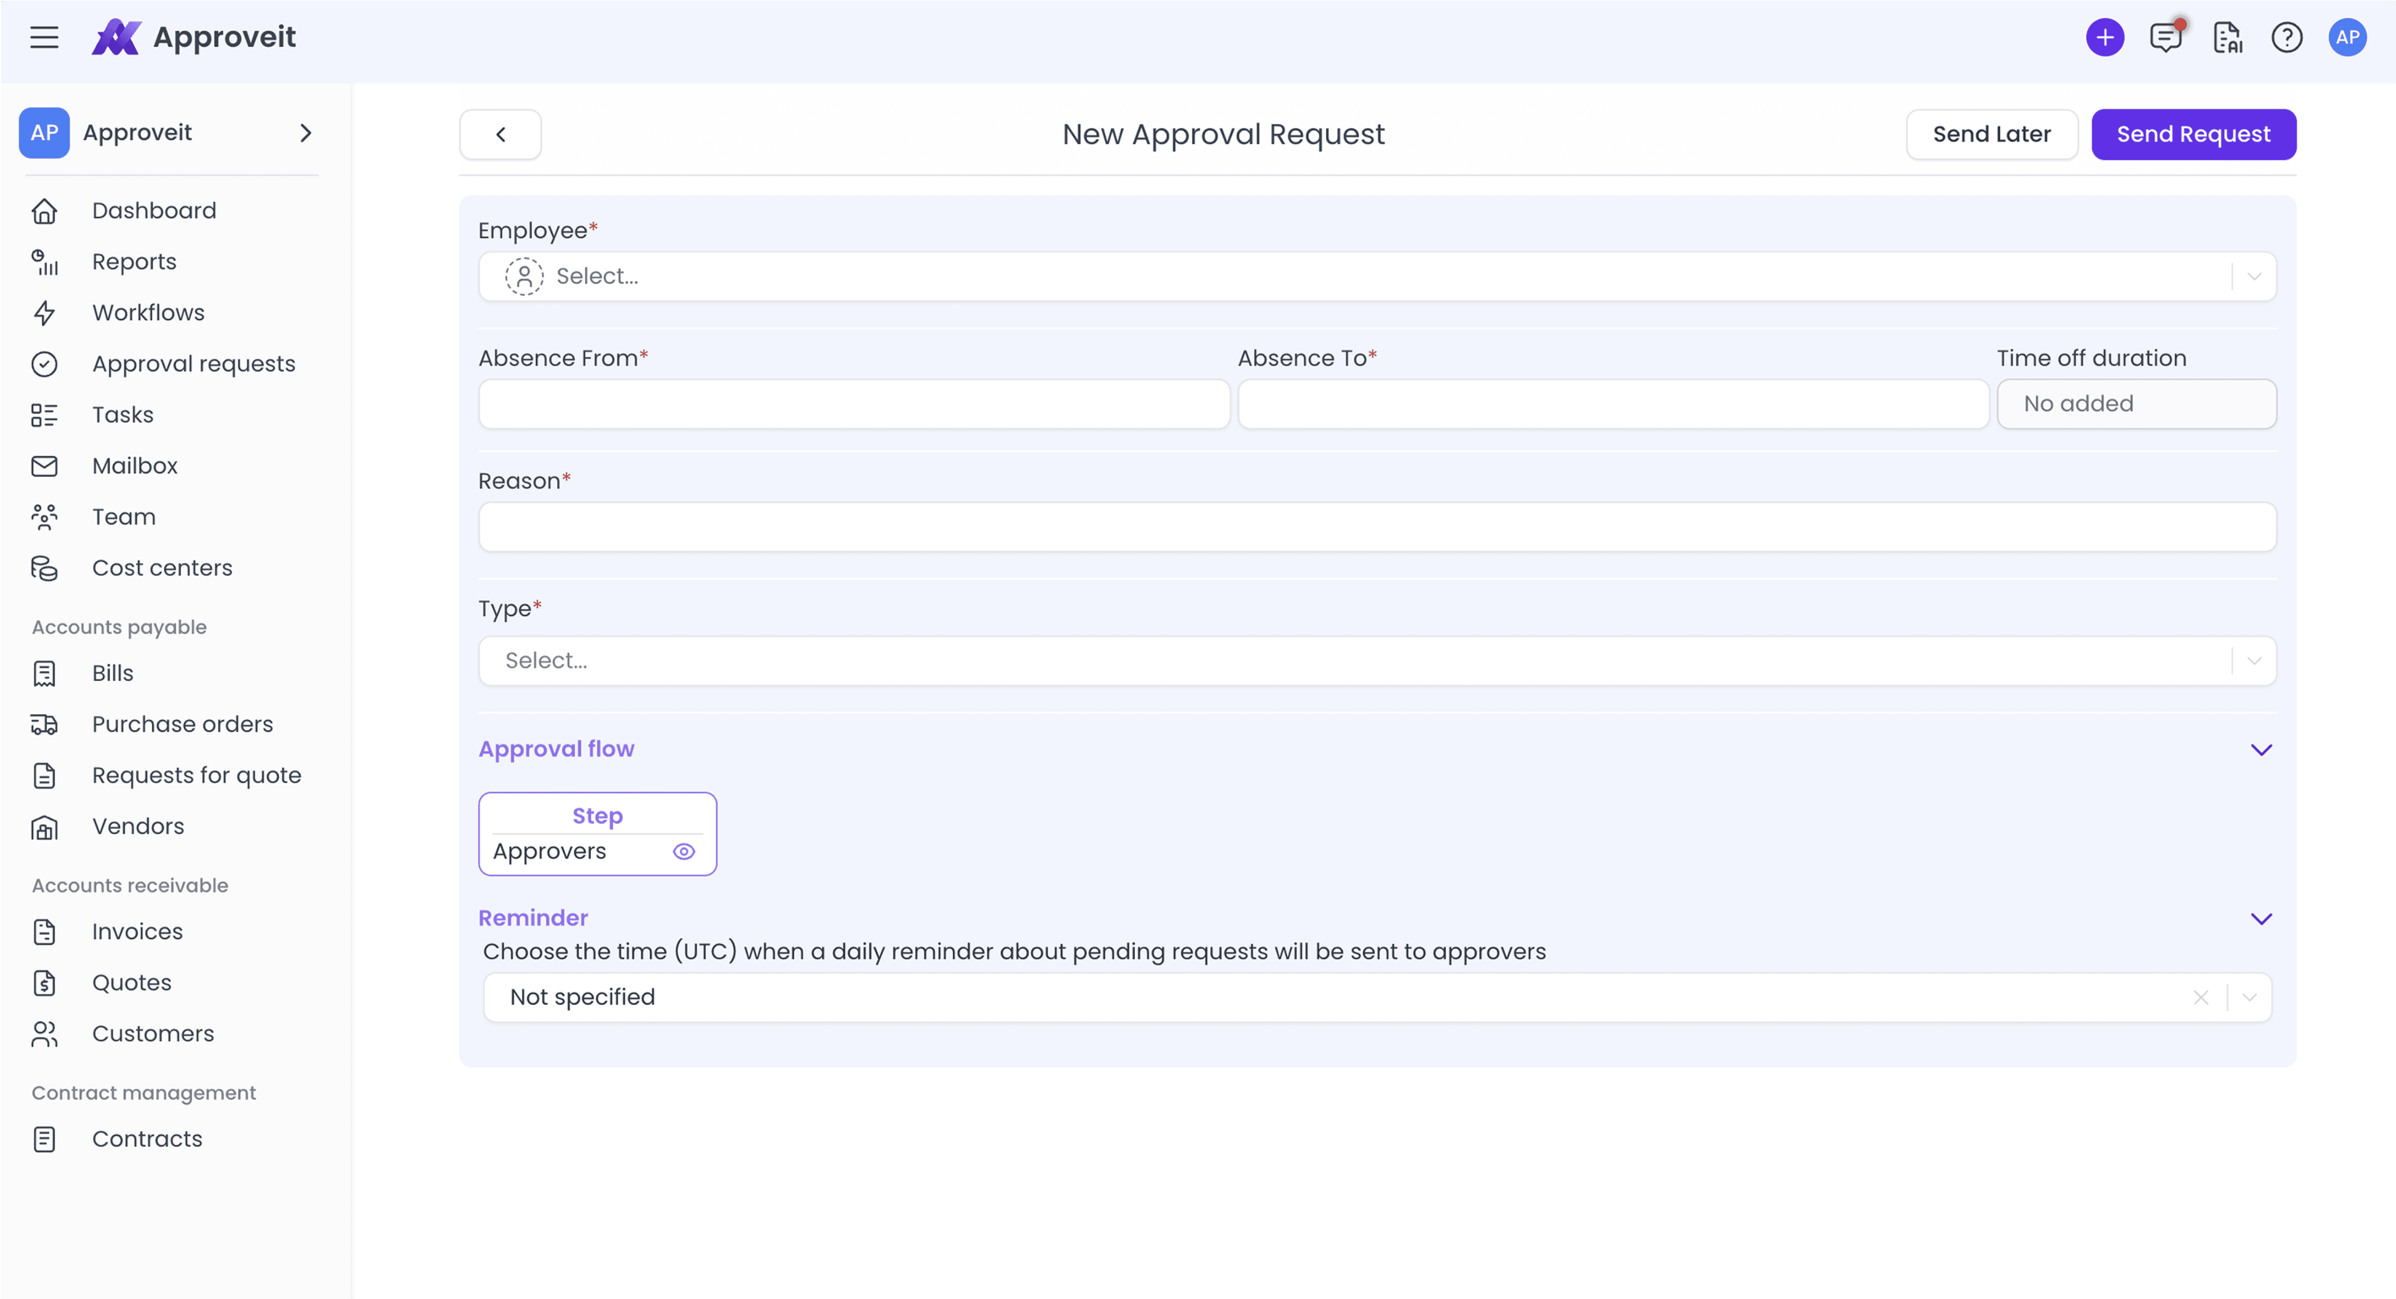Open the reminder time dropdown arrow
This screenshot has width=2396, height=1299.
click(x=2249, y=997)
